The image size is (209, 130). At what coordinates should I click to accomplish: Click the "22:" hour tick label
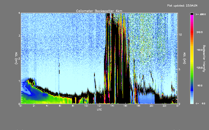coord(165,106)
